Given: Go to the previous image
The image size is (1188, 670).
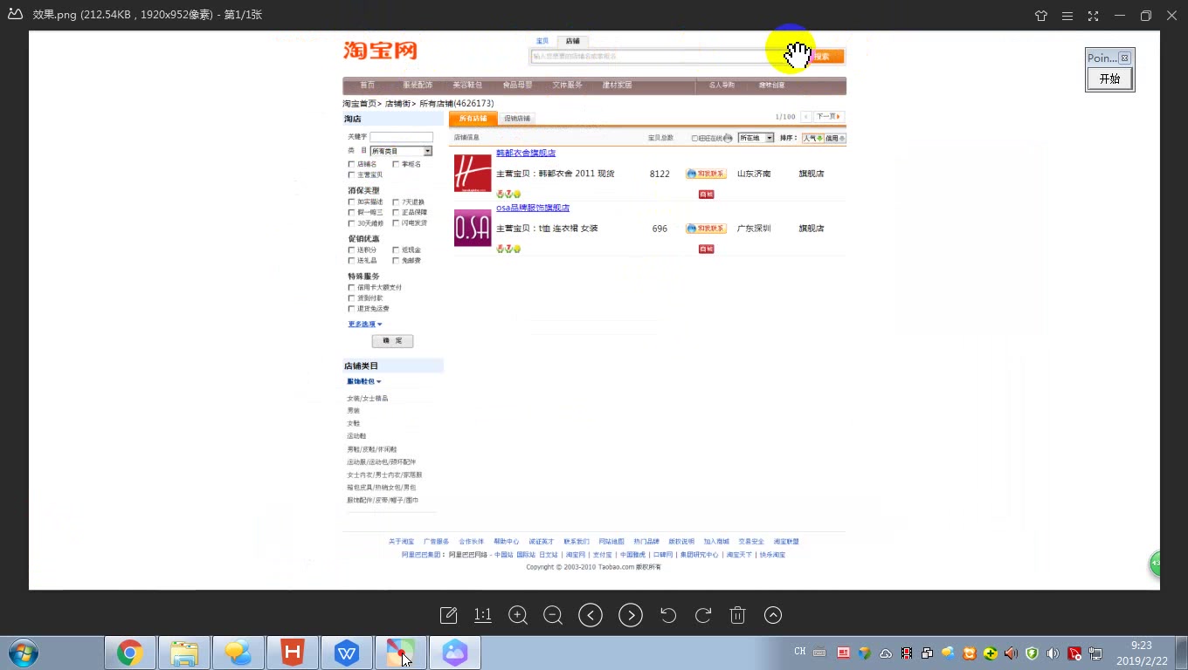Looking at the screenshot, I should coord(591,615).
